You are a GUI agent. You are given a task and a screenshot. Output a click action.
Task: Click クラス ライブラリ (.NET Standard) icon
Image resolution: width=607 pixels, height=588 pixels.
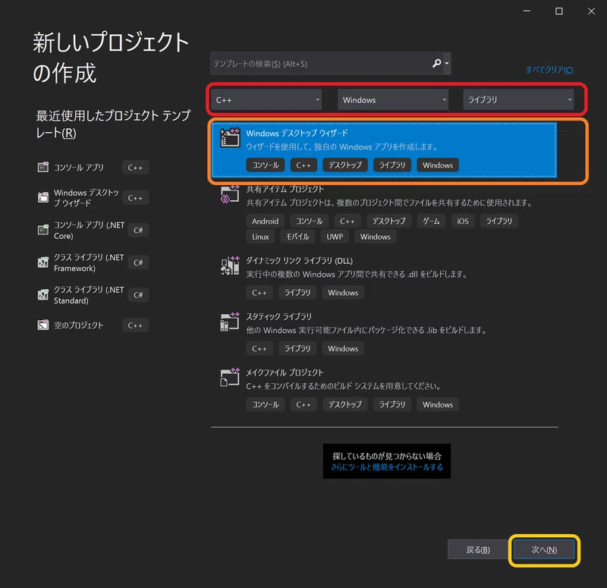[x=43, y=294]
